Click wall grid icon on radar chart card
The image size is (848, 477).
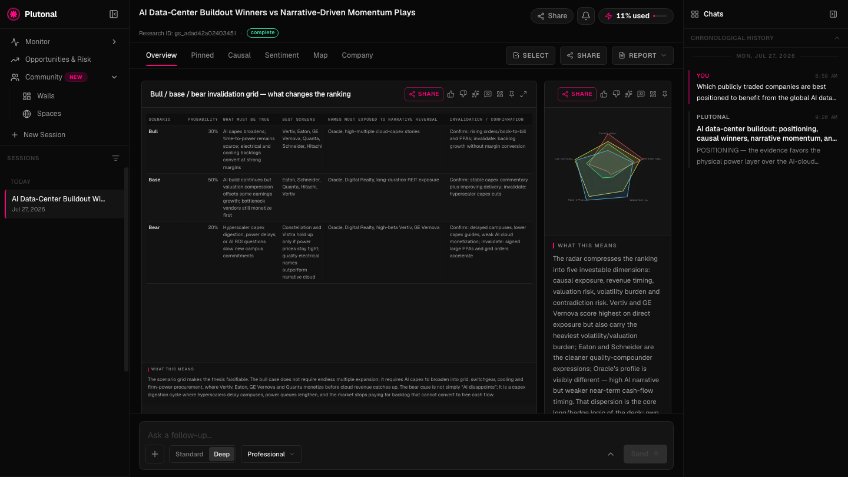coord(653,94)
